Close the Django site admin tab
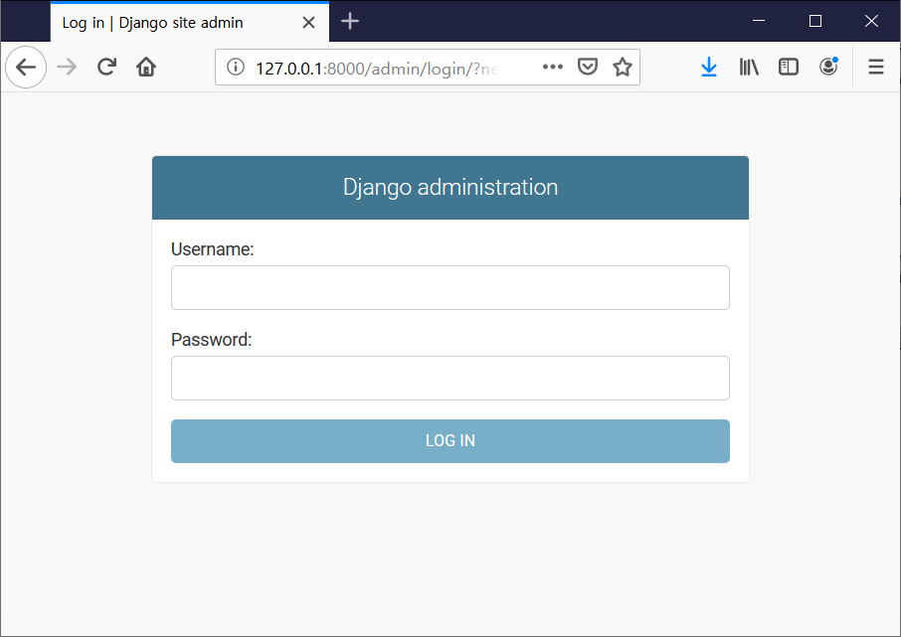Screen dimensions: 901x637 coord(308,23)
